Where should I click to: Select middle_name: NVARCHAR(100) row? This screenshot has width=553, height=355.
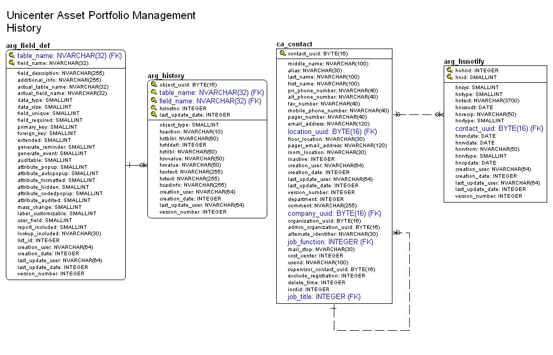(x=328, y=64)
